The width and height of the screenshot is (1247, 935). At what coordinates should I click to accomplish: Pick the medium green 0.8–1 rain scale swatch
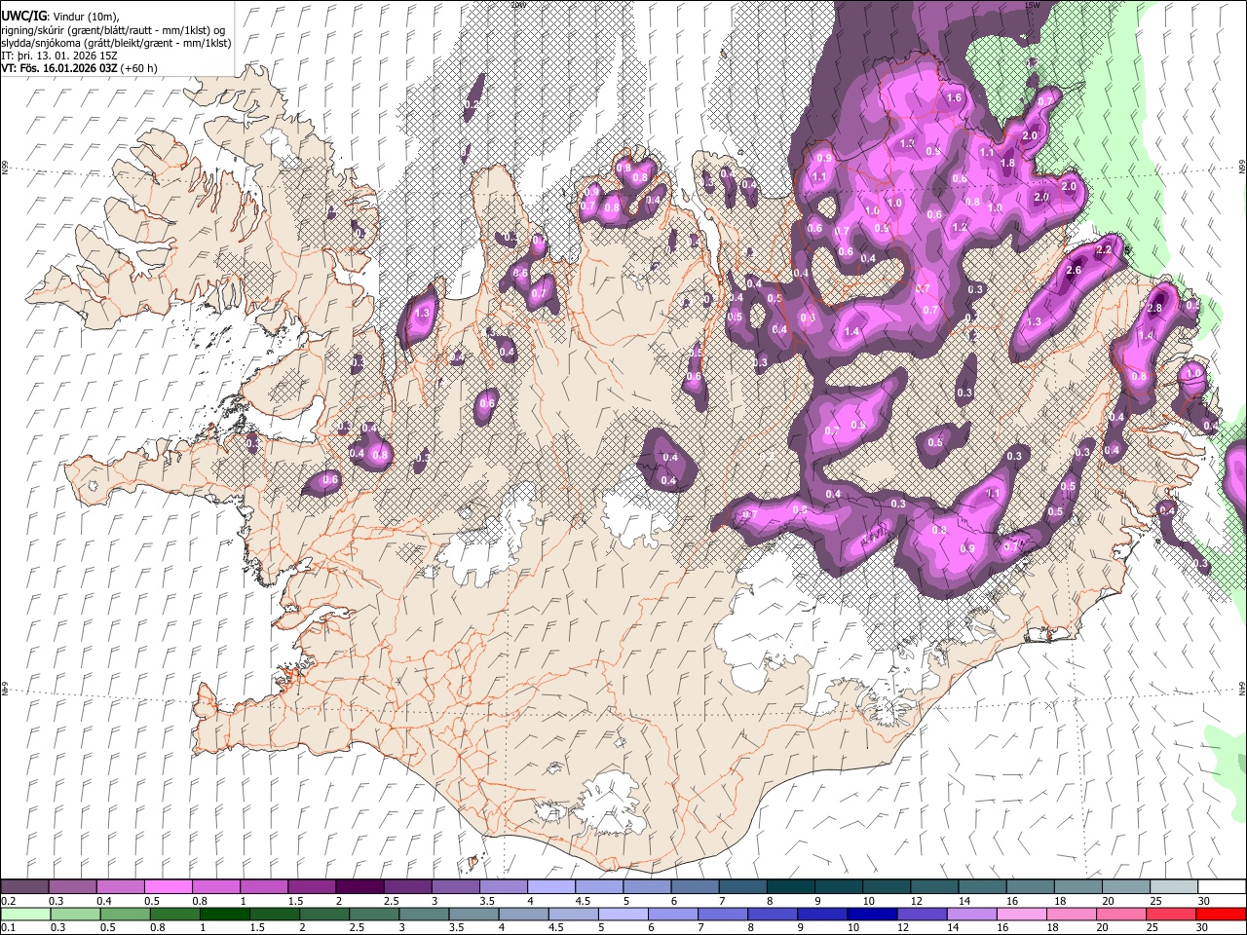pyautogui.click(x=175, y=914)
